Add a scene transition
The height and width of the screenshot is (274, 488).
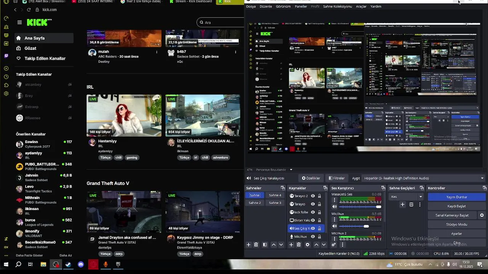click(402, 205)
